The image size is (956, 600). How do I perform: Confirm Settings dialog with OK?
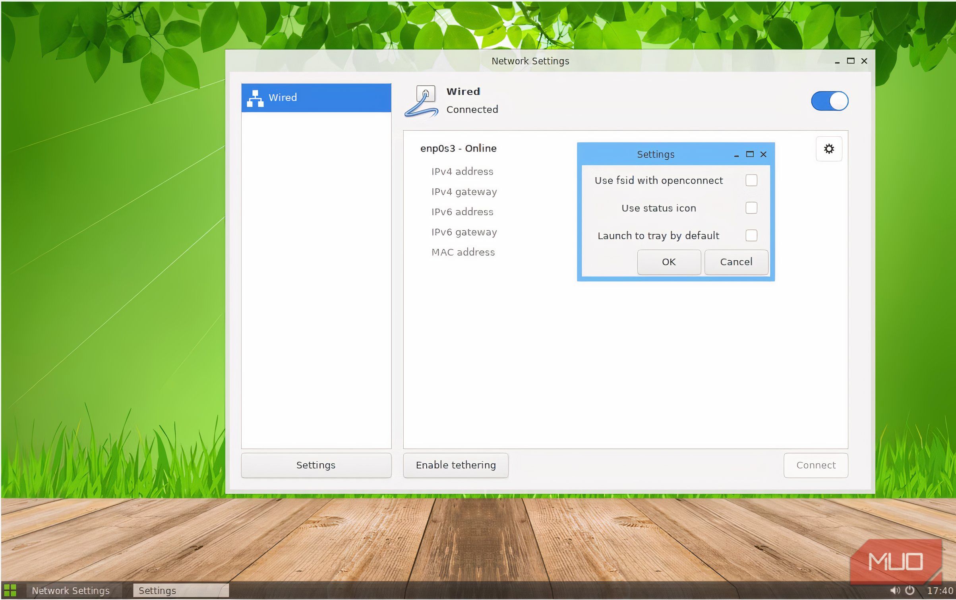(669, 262)
